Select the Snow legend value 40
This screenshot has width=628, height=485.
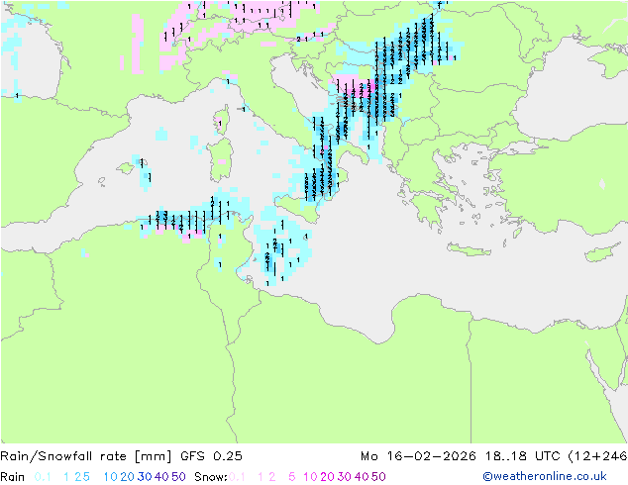(x=362, y=477)
